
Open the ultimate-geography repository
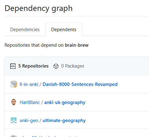(64, 120)
